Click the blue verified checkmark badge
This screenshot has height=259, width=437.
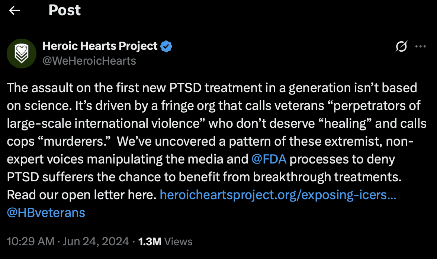166,46
